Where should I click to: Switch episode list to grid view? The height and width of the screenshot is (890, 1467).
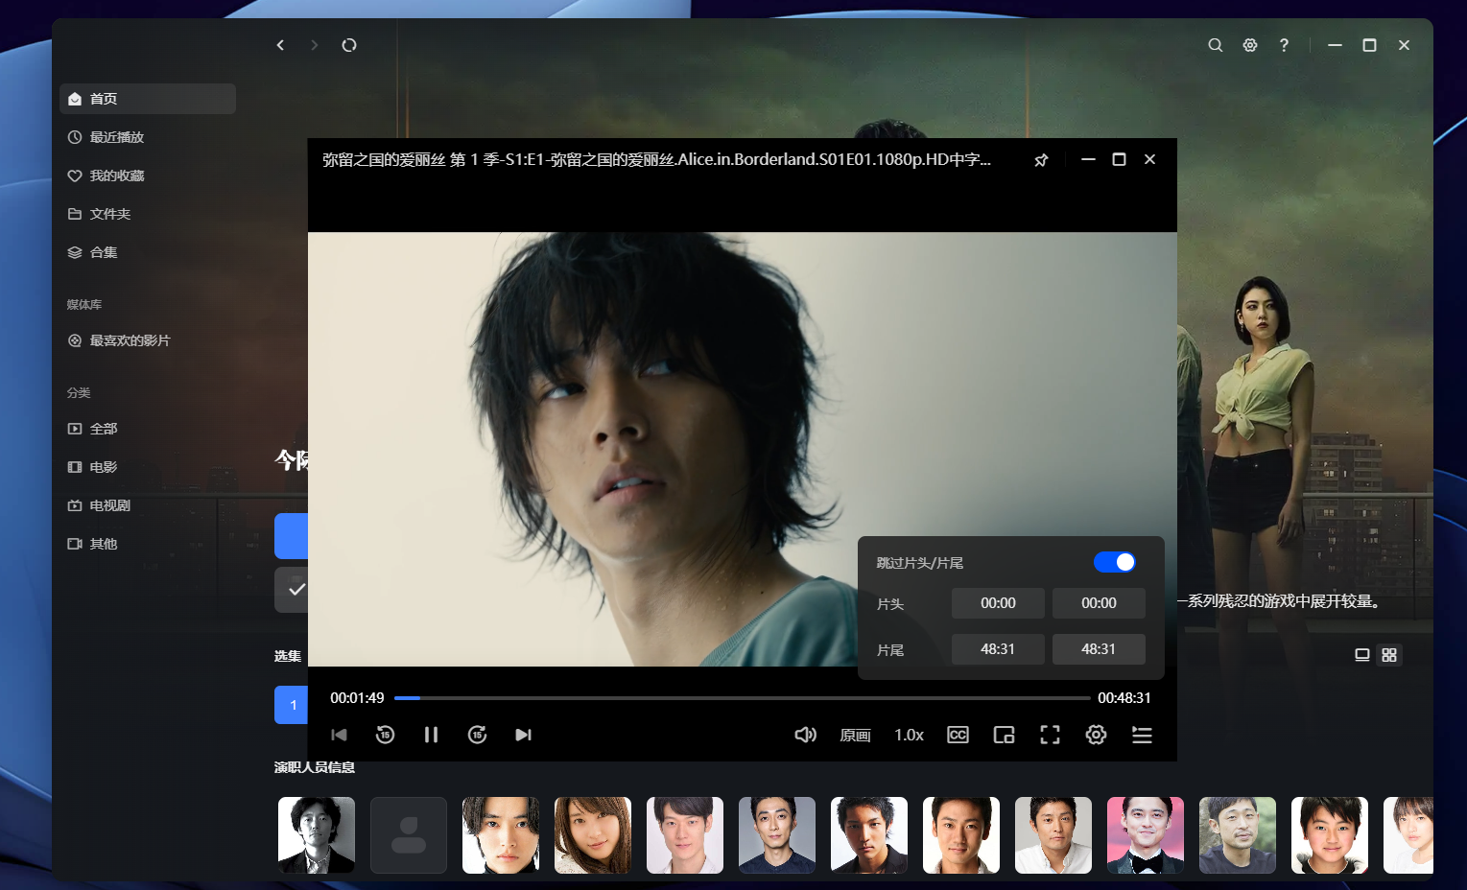tap(1389, 655)
